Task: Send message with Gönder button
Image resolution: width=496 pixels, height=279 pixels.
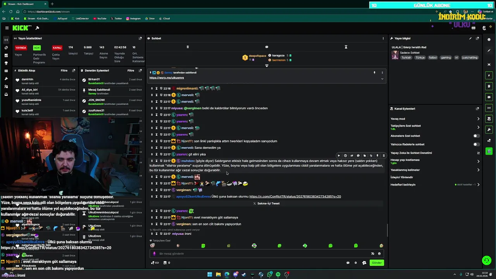Action: point(377,263)
